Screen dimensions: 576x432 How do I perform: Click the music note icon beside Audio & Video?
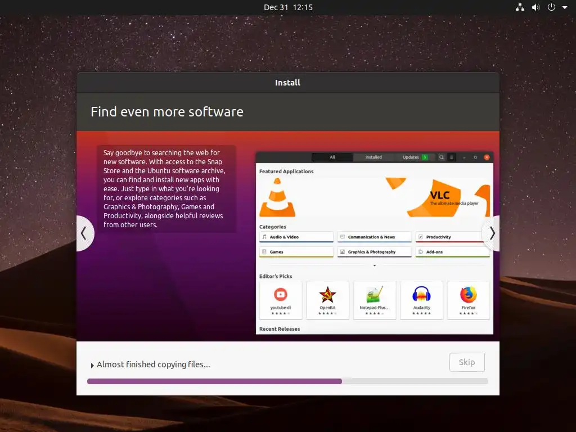point(264,237)
